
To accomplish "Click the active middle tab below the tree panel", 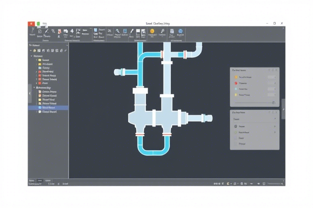I will coord(40,180).
